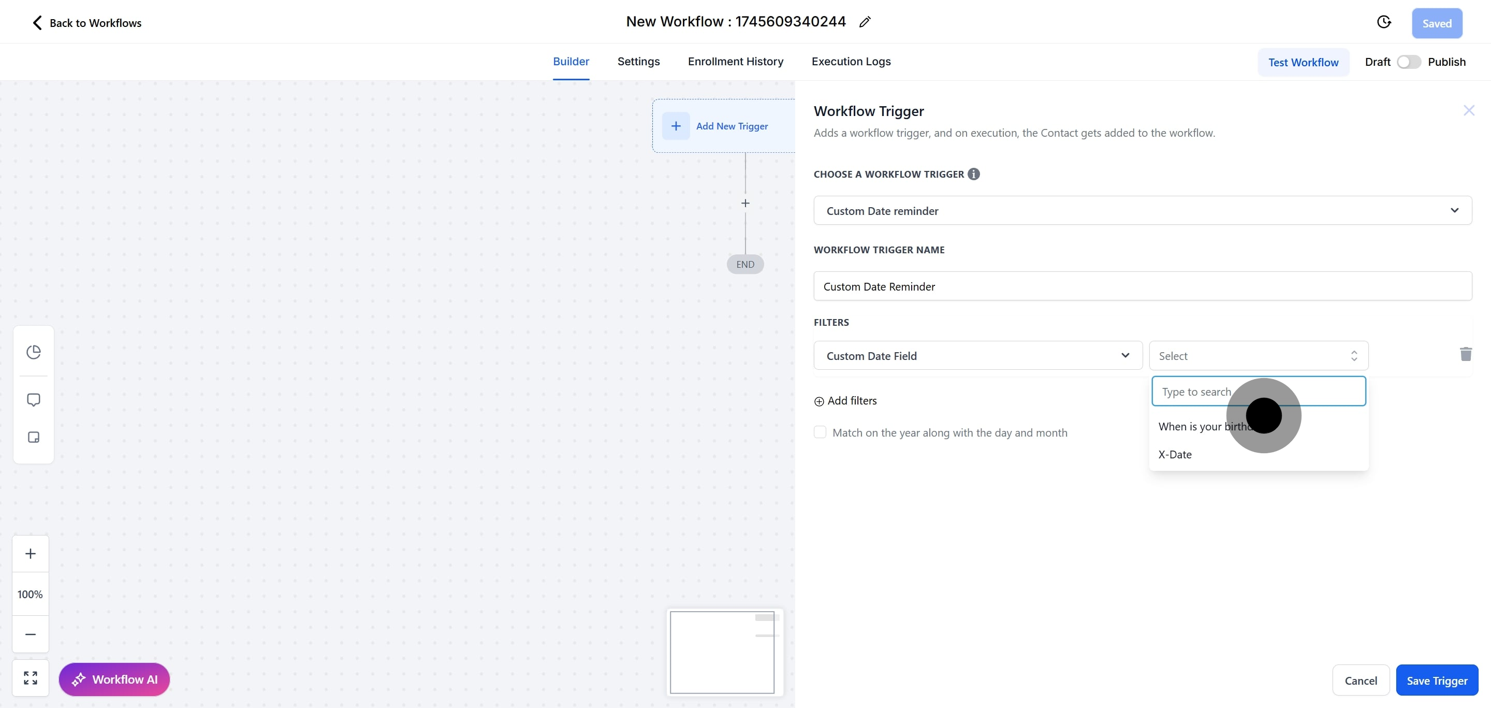Click the sticky note icon
Image resolution: width=1491 pixels, height=708 pixels.
[x=34, y=437]
